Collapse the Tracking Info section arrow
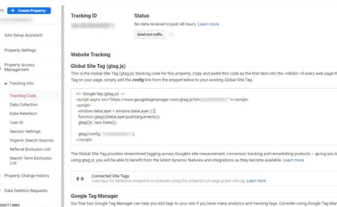337x207 pixels. [x=6, y=83]
